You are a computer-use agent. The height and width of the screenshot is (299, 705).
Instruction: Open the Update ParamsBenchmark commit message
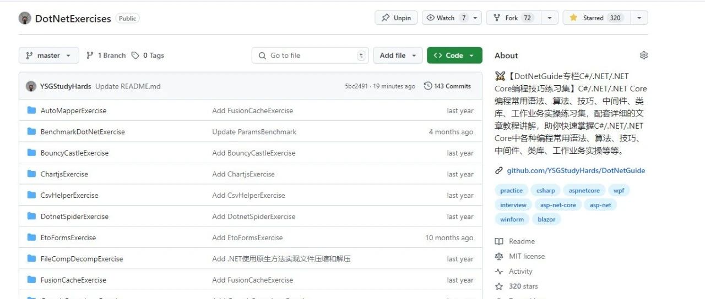pos(254,132)
